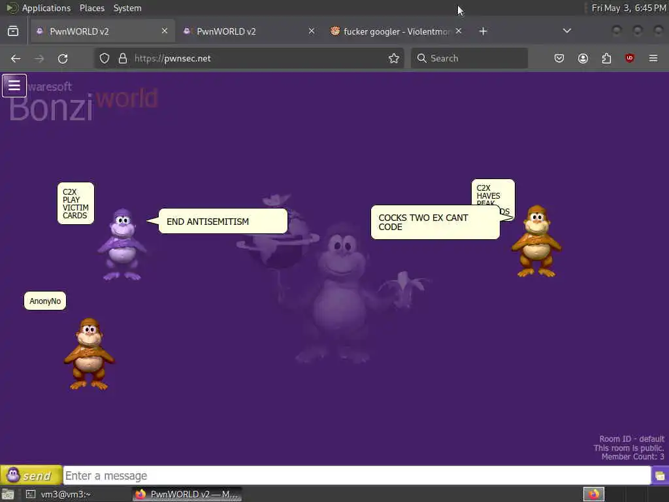Switch to the second PwnWORLD v2 tab
669x502 pixels.
250,31
